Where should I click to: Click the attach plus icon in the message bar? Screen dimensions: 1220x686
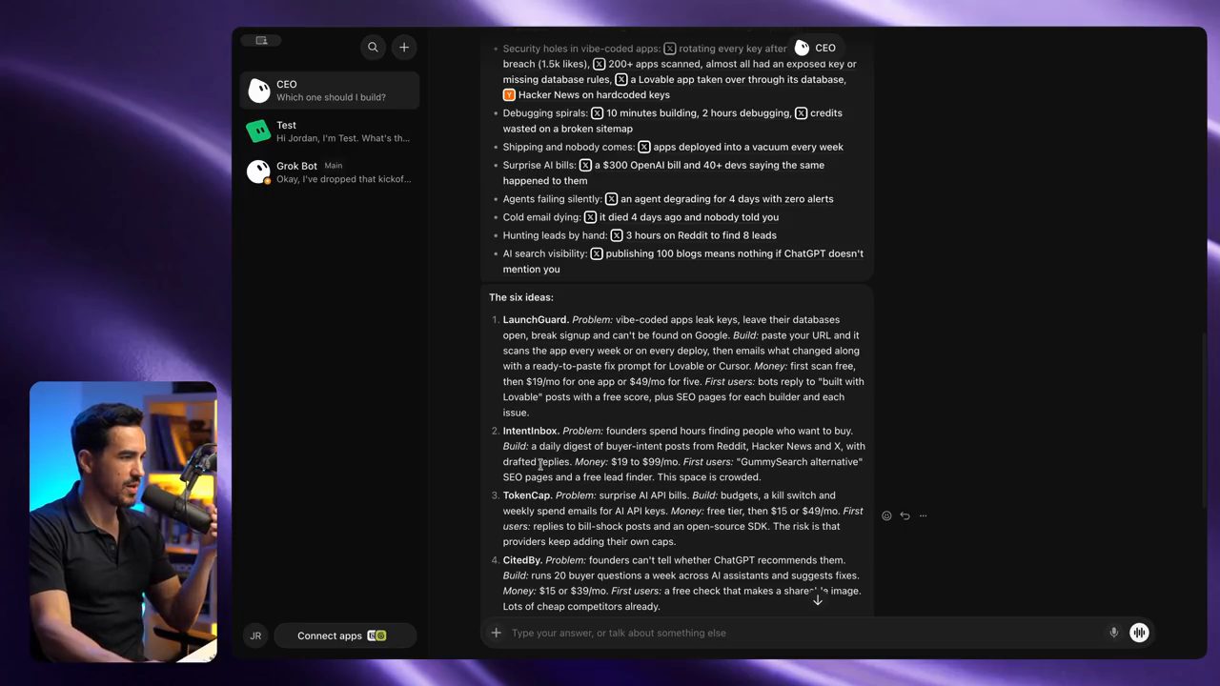496,633
